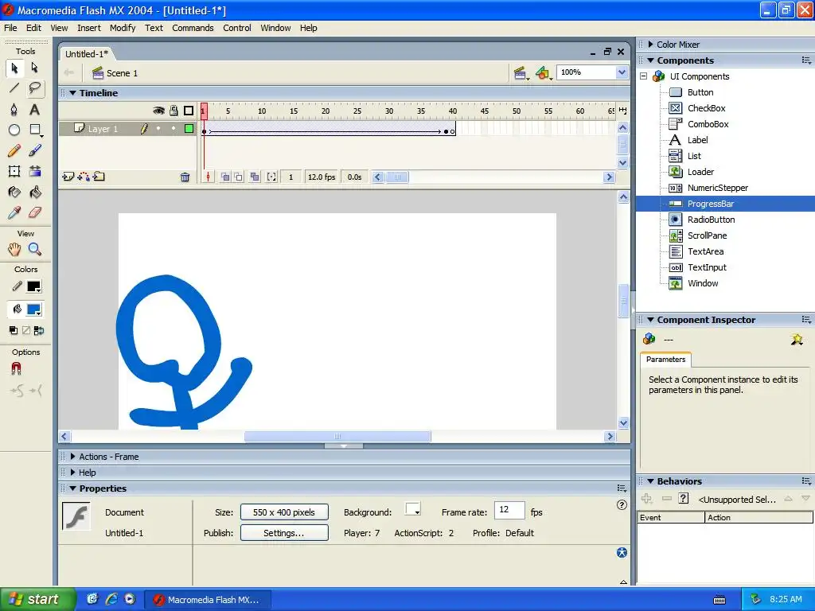815x611 pixels.
Task: Select the Lasso tool
Action: [35, 88]
